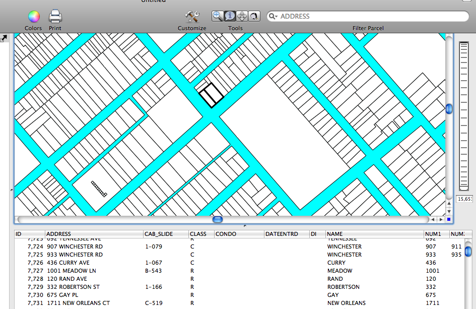The width and height of the screenshot is (476, 309).
Task: Choose the lasso select tool
Action: point(254,16)
